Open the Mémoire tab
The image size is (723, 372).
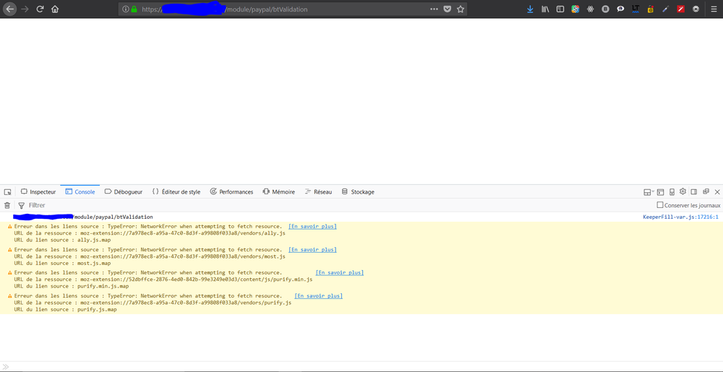(x=279, y=192)
